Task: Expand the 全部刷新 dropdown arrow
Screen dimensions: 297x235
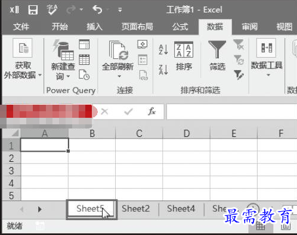Action: click(x=119, y=76)
